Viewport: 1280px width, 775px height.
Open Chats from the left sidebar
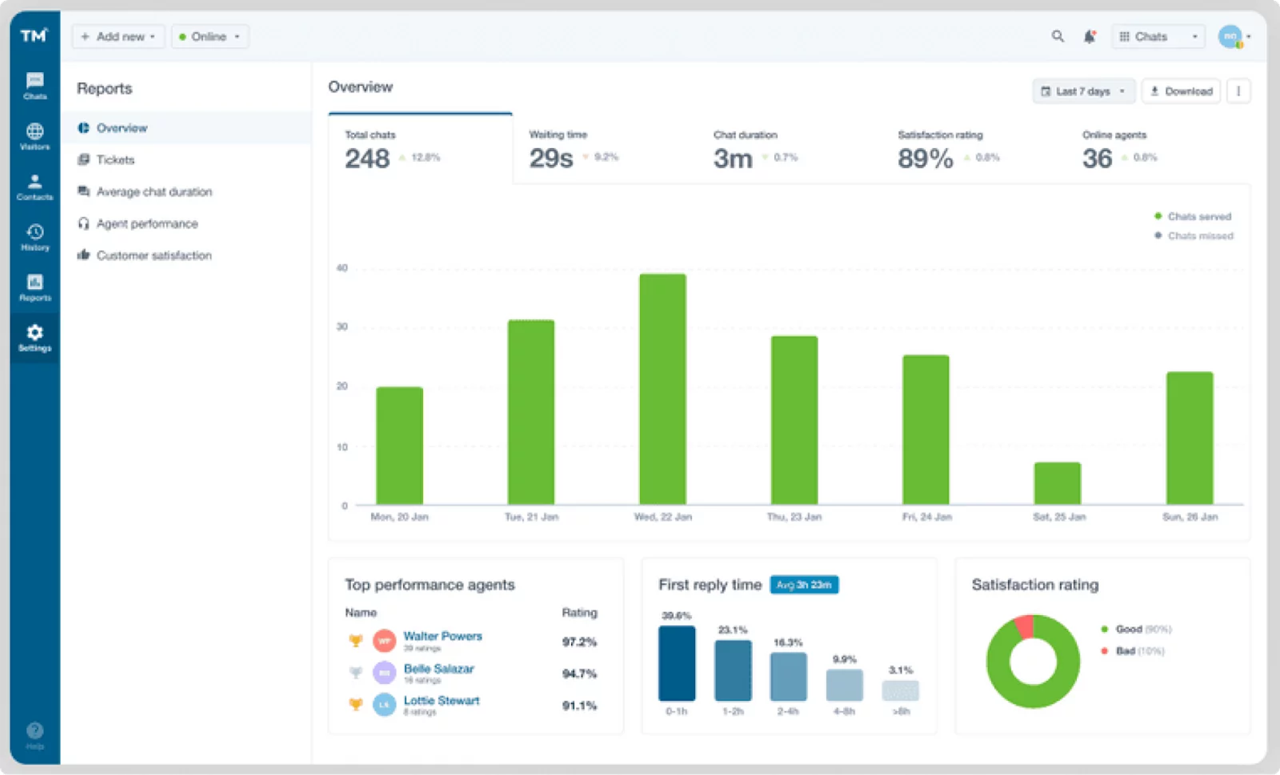coord(35,86)
